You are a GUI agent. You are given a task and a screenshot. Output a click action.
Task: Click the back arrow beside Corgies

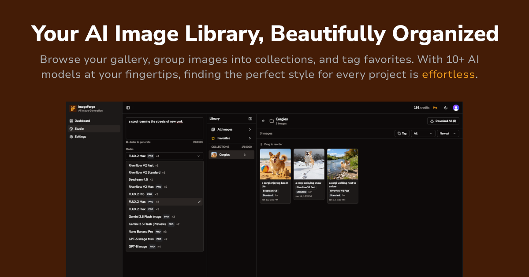click(x=263, y=120)
